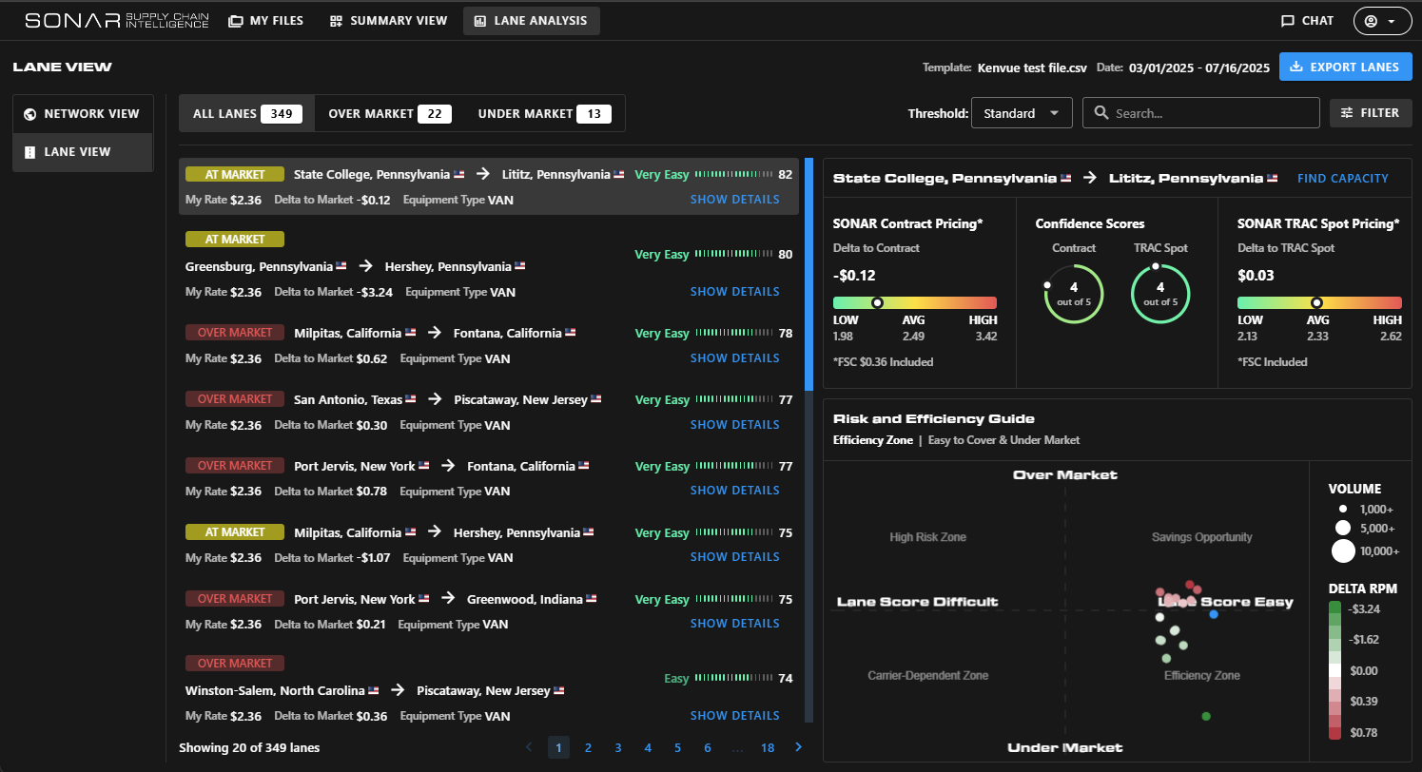This screenshot has height=772, width=1422.
Task: Show details for Milpitas to Hershey lane
Action: point(734,557)
